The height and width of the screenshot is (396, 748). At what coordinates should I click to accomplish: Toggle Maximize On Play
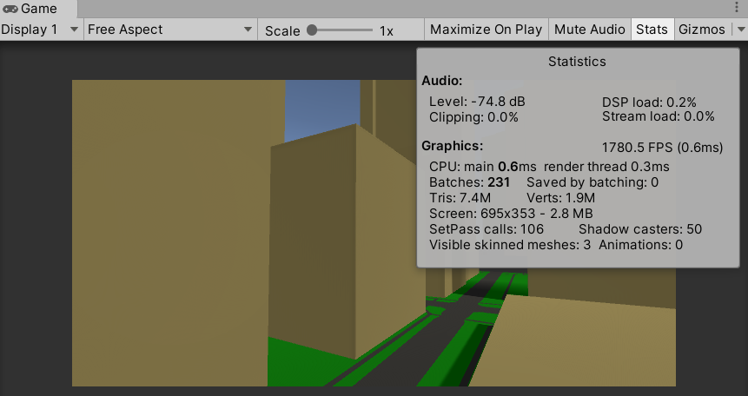(x=487, y=30)
